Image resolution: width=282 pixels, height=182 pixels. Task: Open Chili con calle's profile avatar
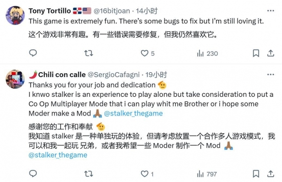click(15, 79)
